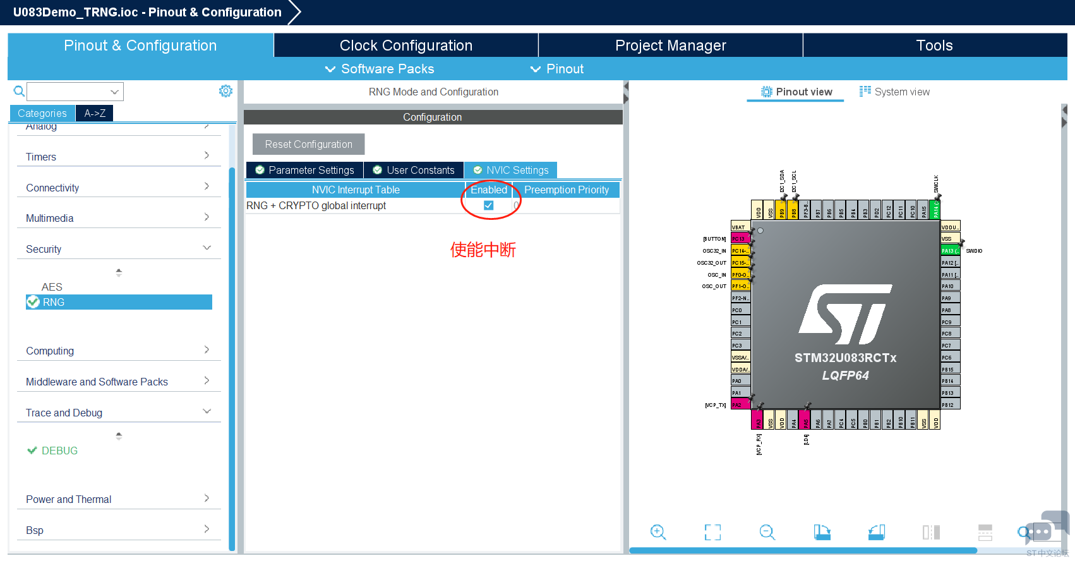The image size is (1075, 563).
Task: Expand the Connectivity category
Action: point(119,188)
